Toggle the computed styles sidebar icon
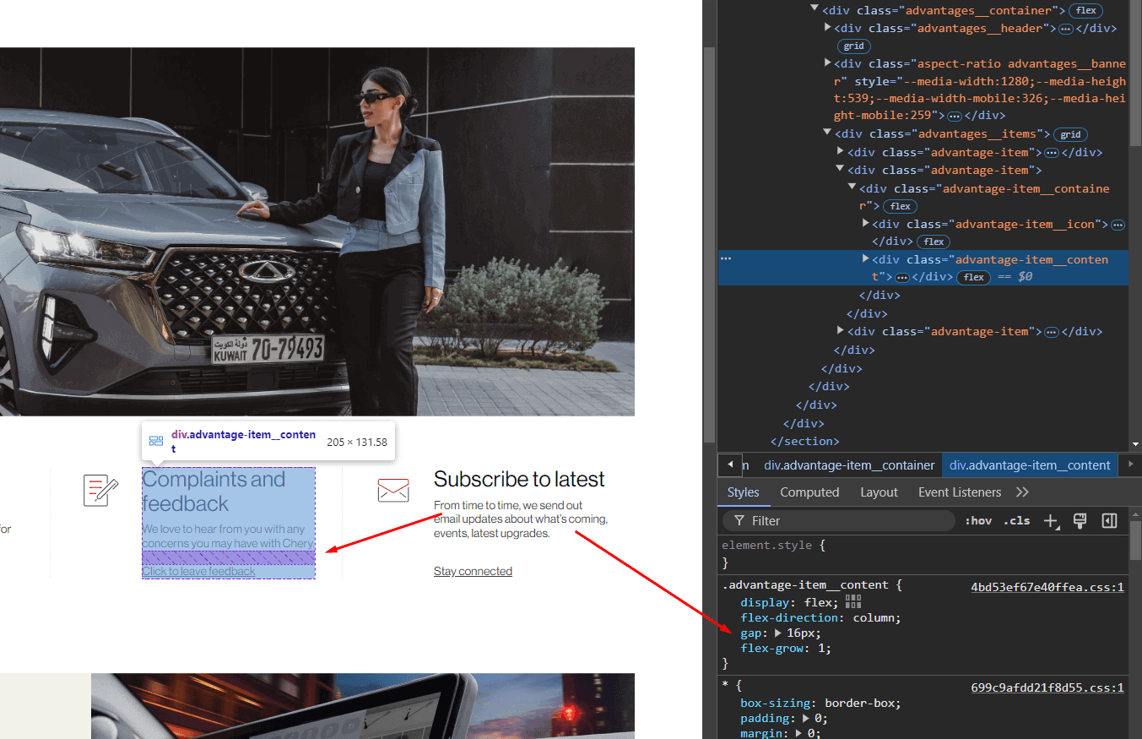Viewport: 1142px width, 739px height. pos(1109,521)
